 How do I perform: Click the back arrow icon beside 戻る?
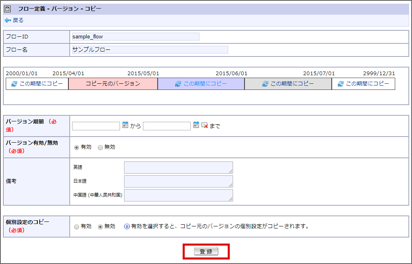(8, 20)
